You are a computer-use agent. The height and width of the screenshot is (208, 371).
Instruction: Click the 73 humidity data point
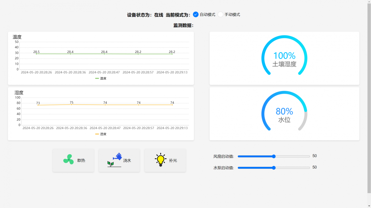point(38,105)
